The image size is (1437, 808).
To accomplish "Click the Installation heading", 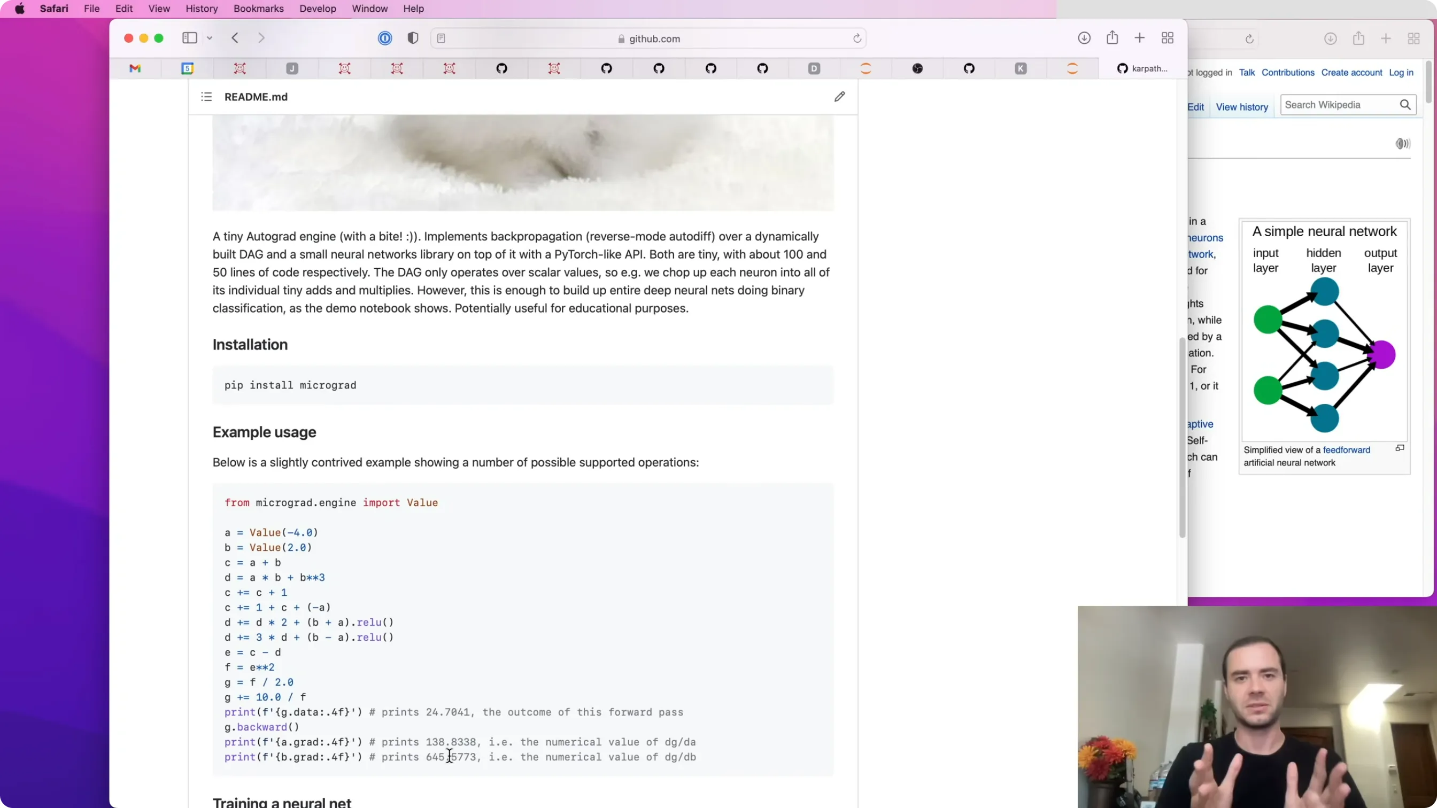I will click(250, 345).
